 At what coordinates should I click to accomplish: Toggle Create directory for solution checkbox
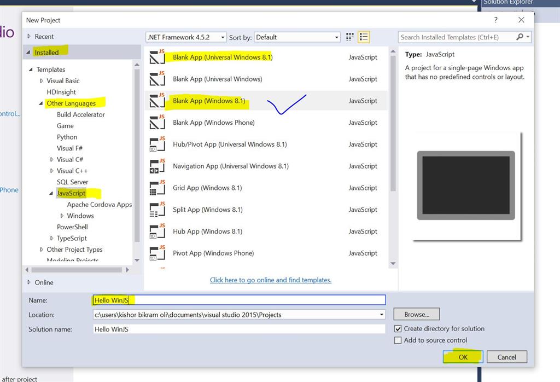398,328
